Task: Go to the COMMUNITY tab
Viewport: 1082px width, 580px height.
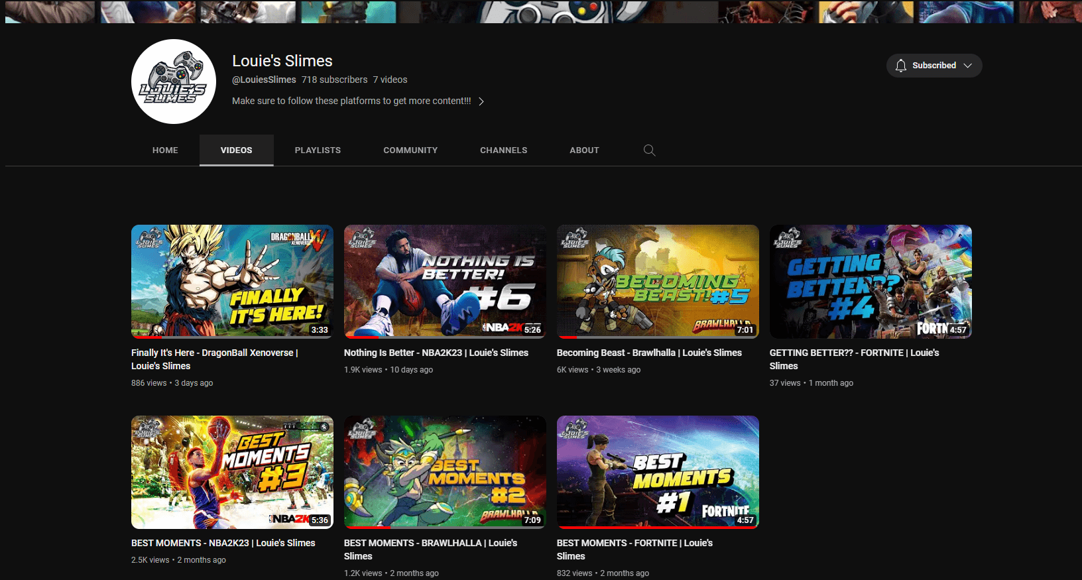Action: coord(410,150)
